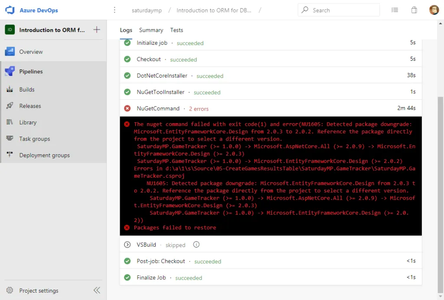Viewport: 444px width, 300px height.
Task: Open the VSBuild skipped step
Action: (x=271, y=245)
